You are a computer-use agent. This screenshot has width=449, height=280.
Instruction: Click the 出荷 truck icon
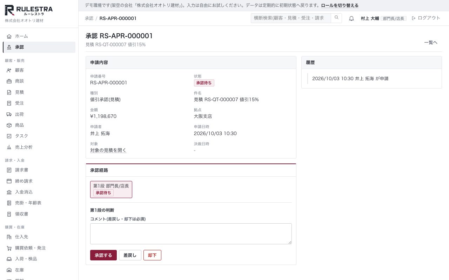pyautogui.click(x=9, y=114)
